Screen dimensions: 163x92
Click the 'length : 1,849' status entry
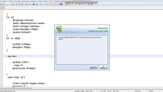(x=79, y=91)
